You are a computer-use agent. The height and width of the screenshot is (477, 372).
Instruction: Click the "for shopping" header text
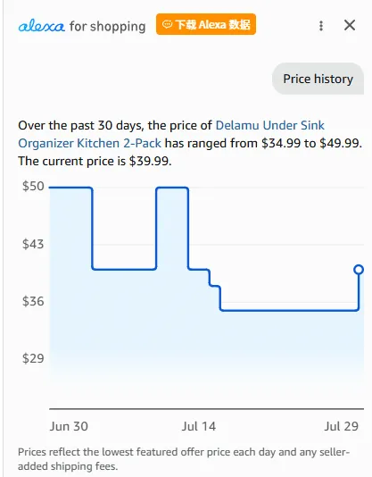[108, 27]
